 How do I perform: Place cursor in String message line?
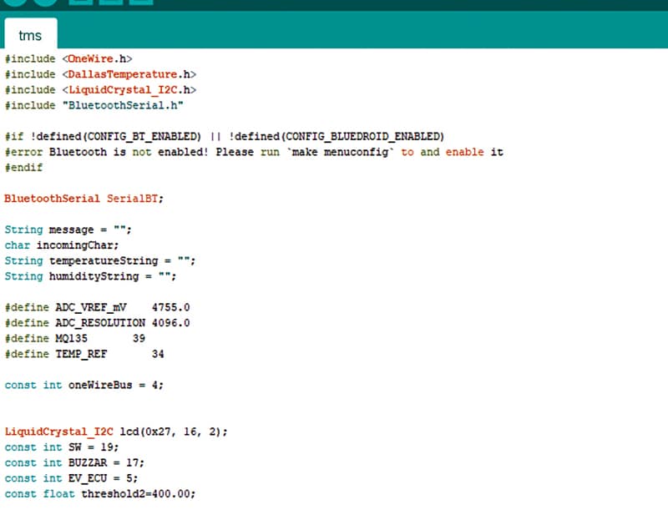point(68,230)
